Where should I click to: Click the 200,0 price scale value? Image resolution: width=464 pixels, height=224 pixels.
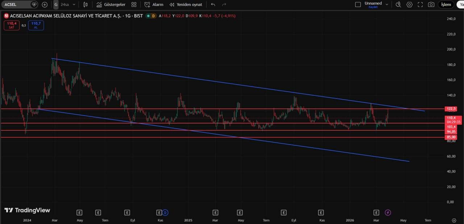451,49
